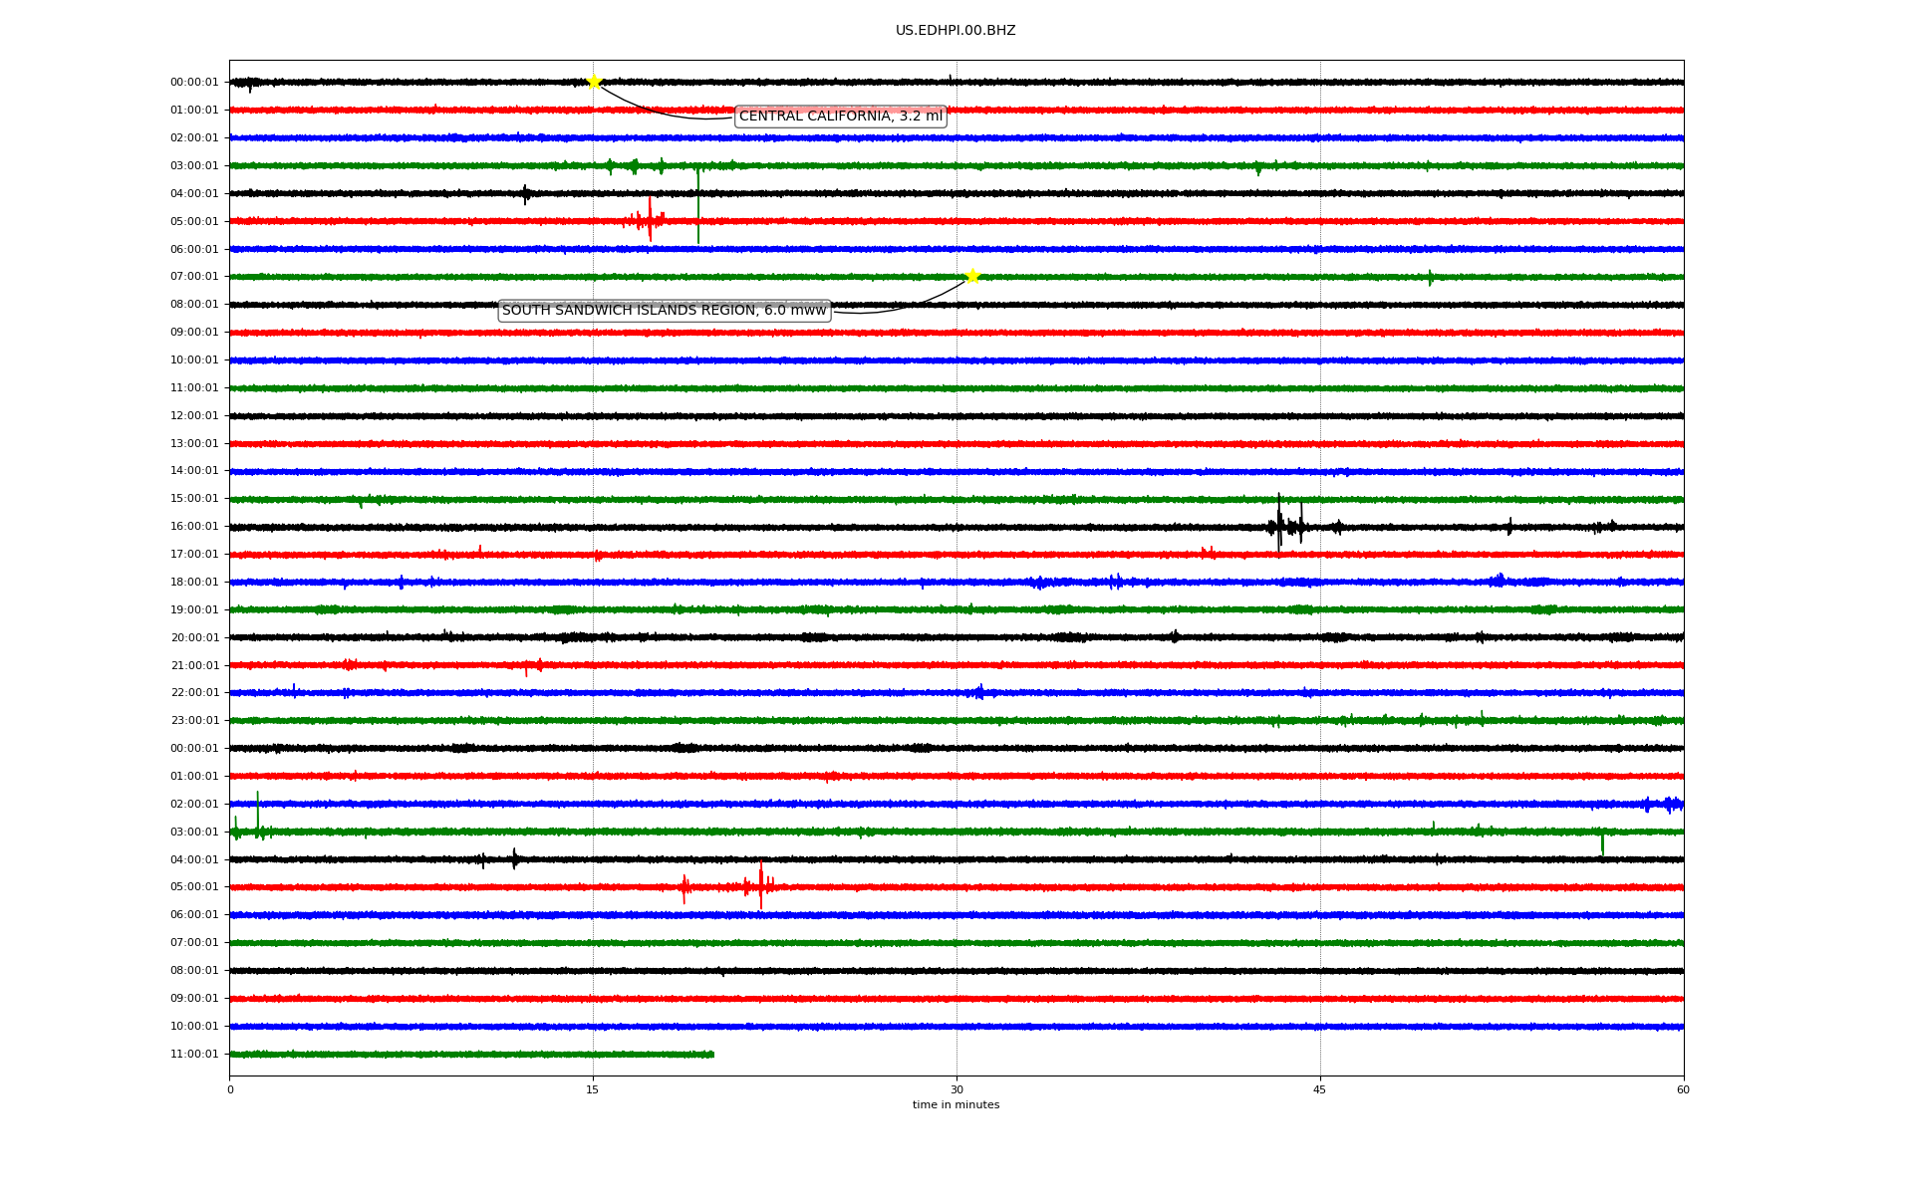Click the 'time in minutes' axis label
Image resolution: width=1913 pixels, height=1195 pixels.
pyautogui.click(x=956, y=1105)
